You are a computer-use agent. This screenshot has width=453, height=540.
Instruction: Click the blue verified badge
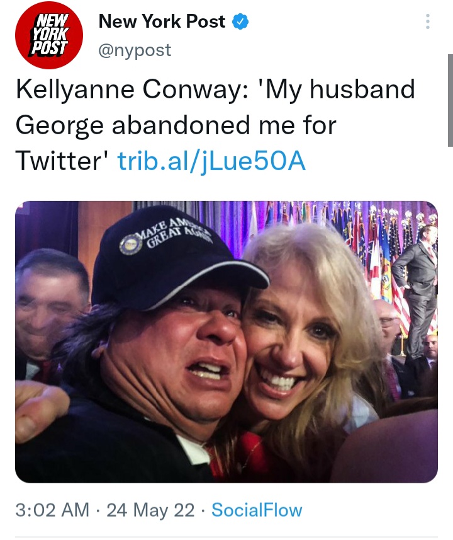click(240, 22)
